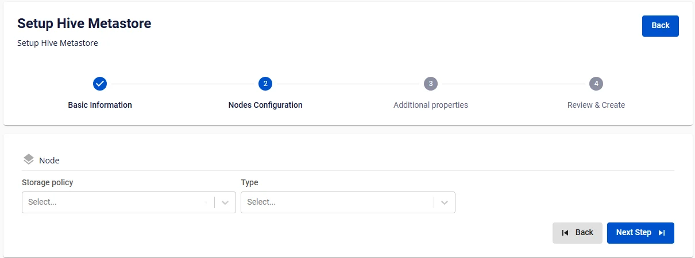
Task: Expand the Type dropdown chevron
Action: [x=445, y=202]
